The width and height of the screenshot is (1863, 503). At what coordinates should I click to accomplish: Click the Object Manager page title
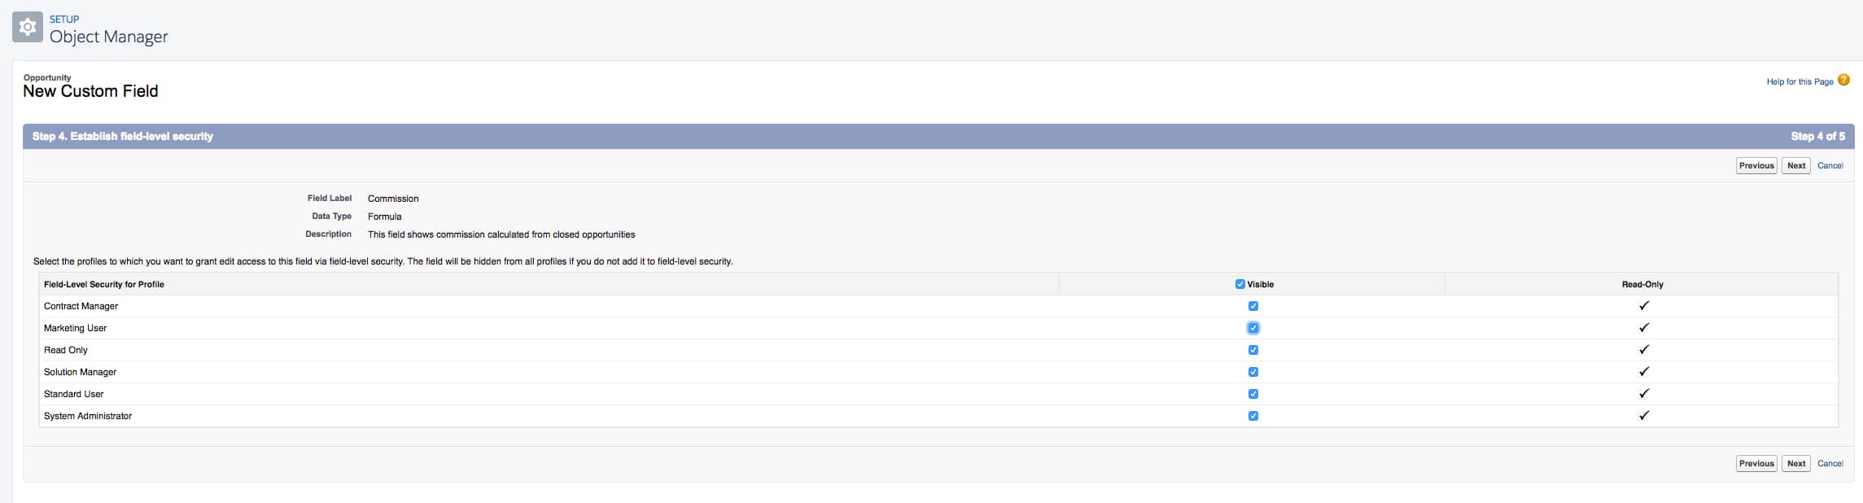(108, 37)
